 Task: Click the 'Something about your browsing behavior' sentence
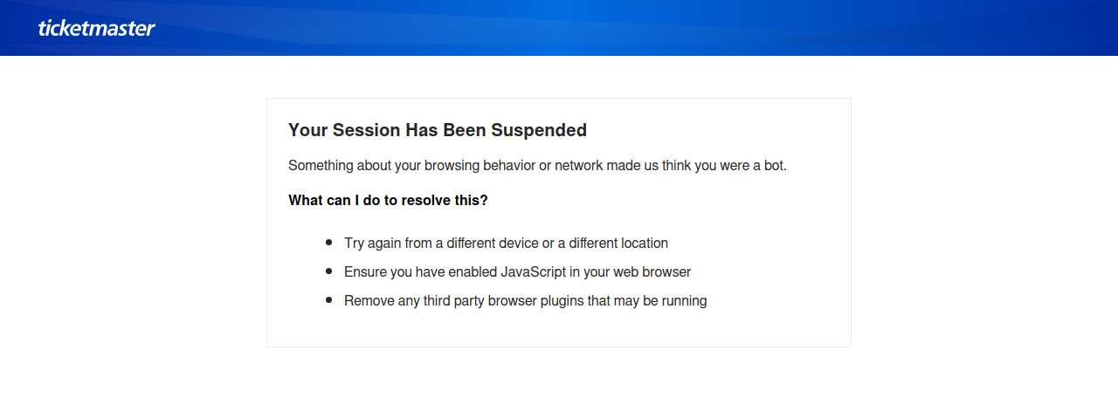[537, 165]
